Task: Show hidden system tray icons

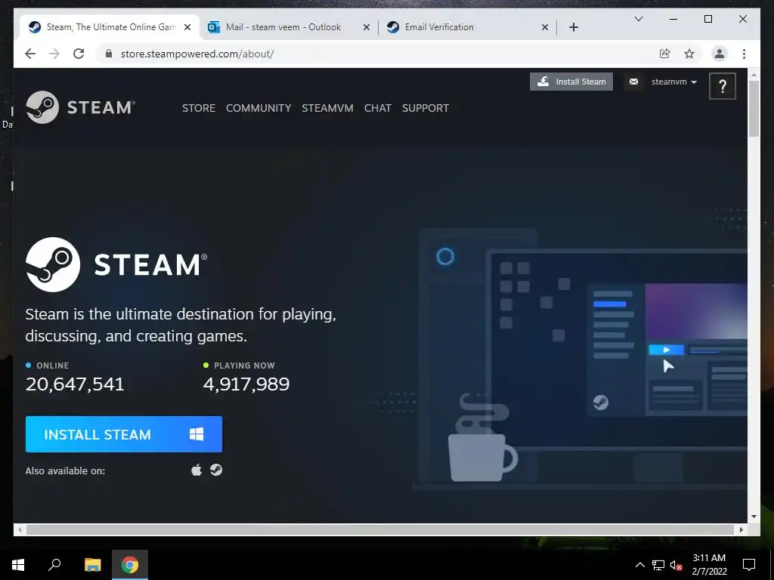Action: point(639,565)
